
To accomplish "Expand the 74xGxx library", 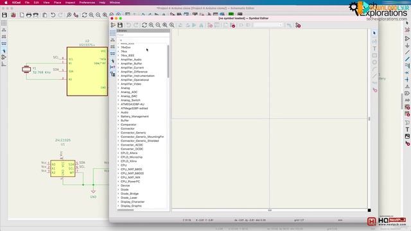I will coord(118,47).
